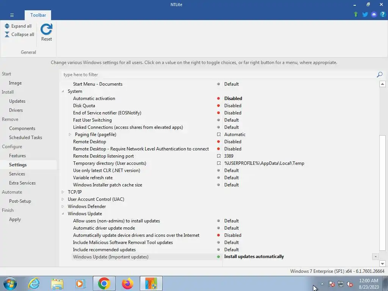Select 'Use only latest CLR (.NET version)' row
The image size is (388, 291).
pos(106,170)
